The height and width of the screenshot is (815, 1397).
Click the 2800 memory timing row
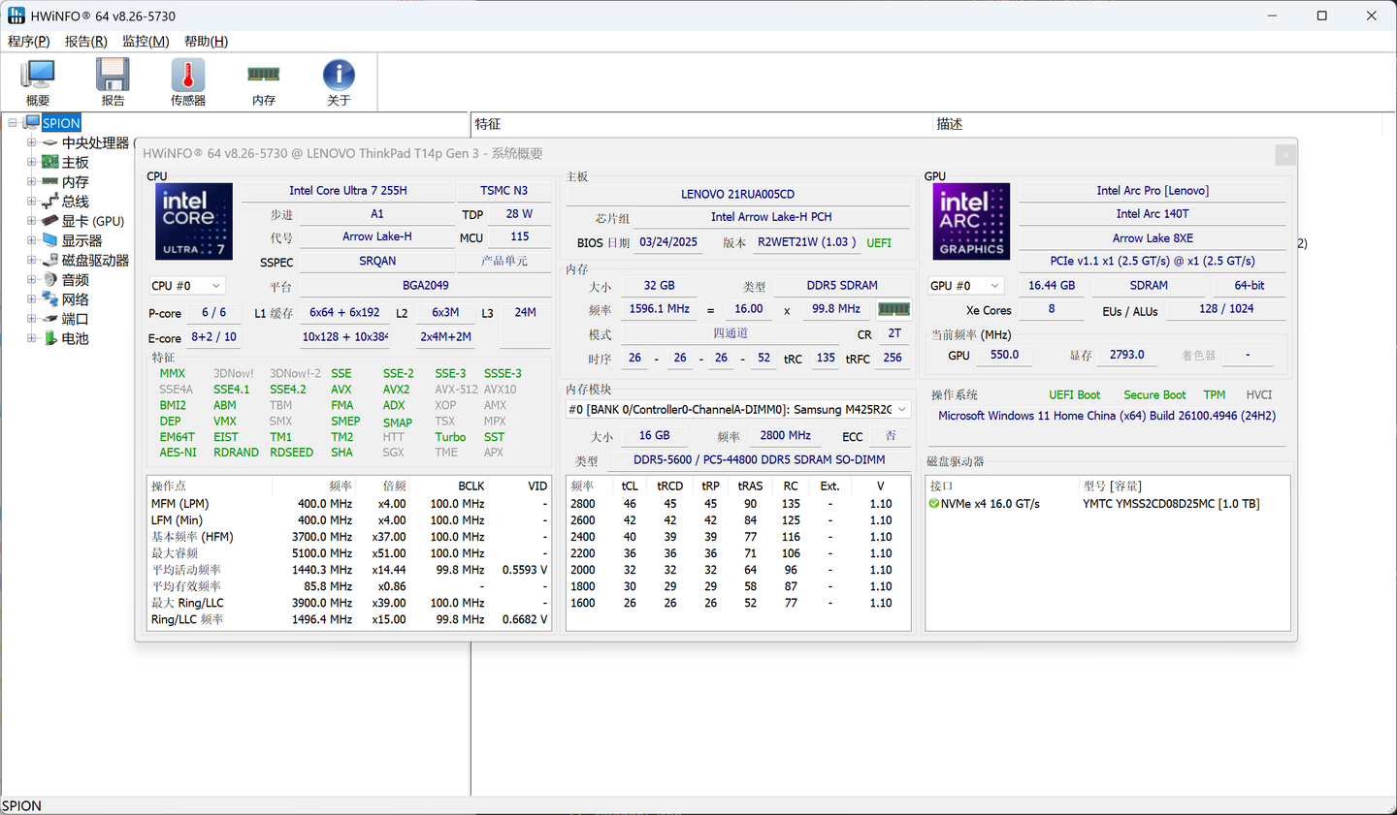tap(737, 504)
